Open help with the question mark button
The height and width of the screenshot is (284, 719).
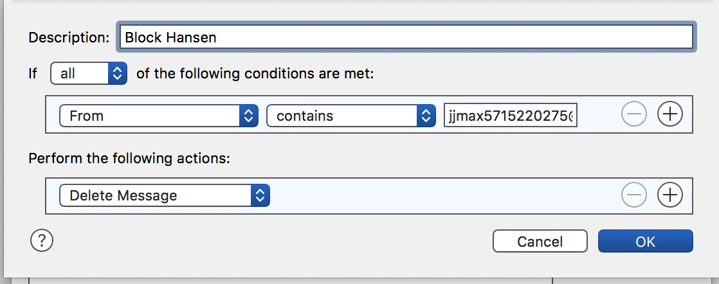pos(42,241)
